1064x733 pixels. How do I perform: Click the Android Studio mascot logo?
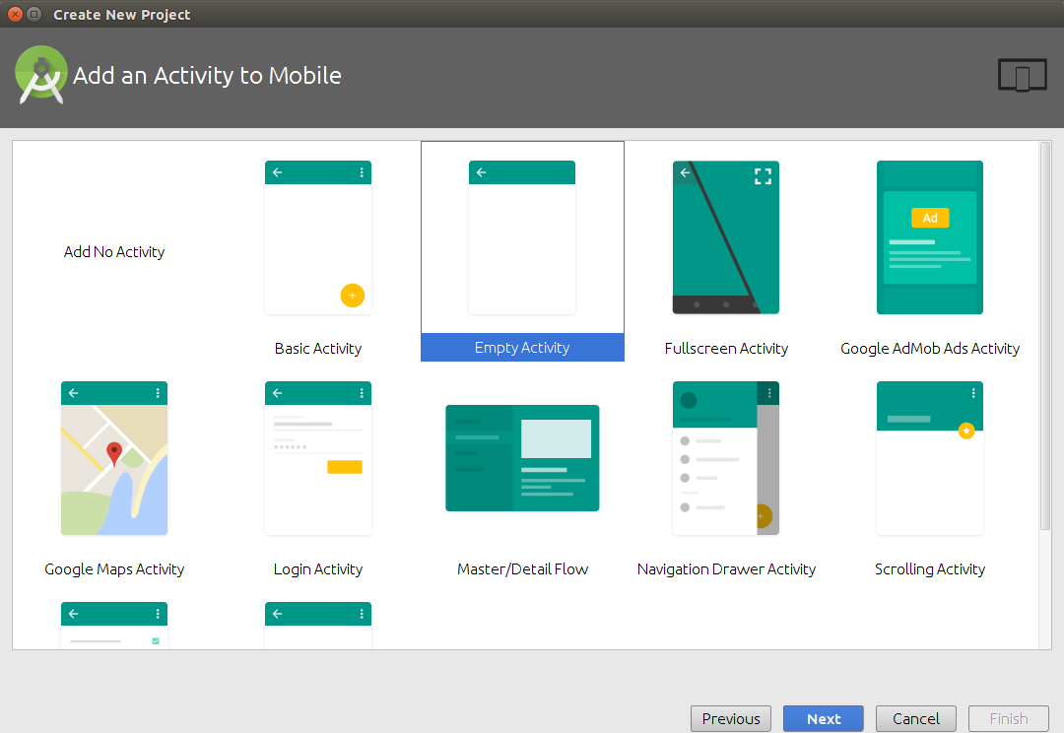[x=40, y=74]
